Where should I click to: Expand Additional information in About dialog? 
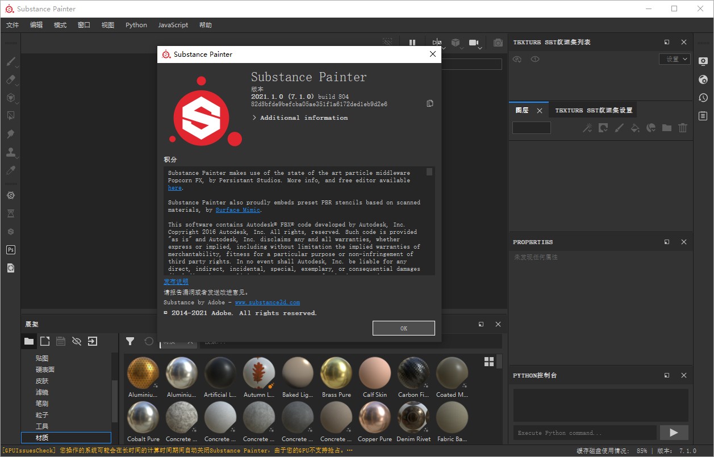(x=300, y=118)
